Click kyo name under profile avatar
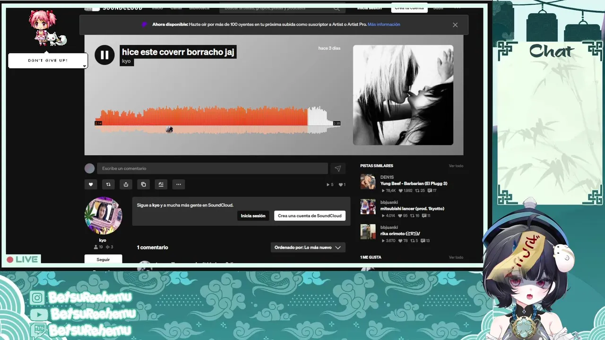 (103, 240)
